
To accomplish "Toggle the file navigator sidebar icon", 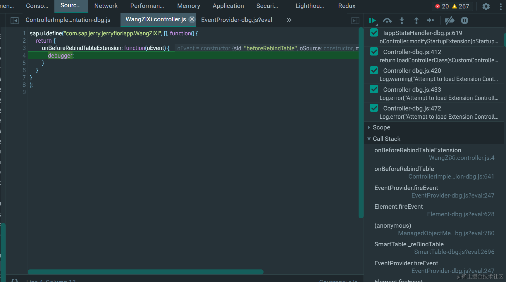I will click(x=15, y=20).
